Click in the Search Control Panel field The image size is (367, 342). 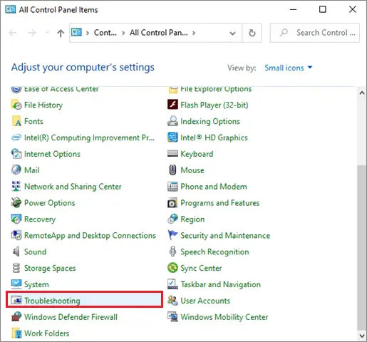pos(315,33)
